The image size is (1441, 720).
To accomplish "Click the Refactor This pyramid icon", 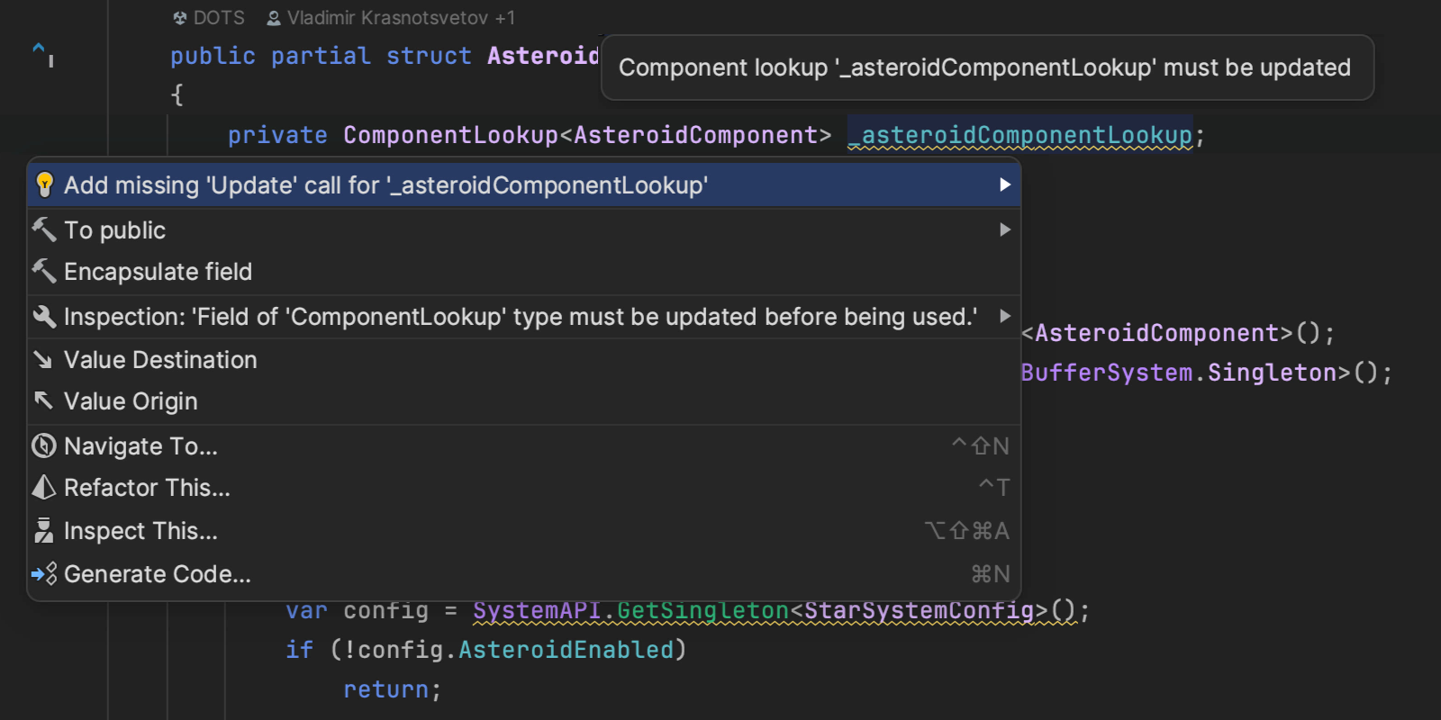I will [44, 487].
